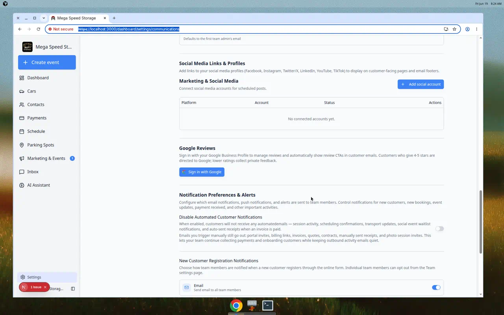The image size is (504, 315).
Task: Dismiss the 1 Issue badge
Action: pos(45,287)
